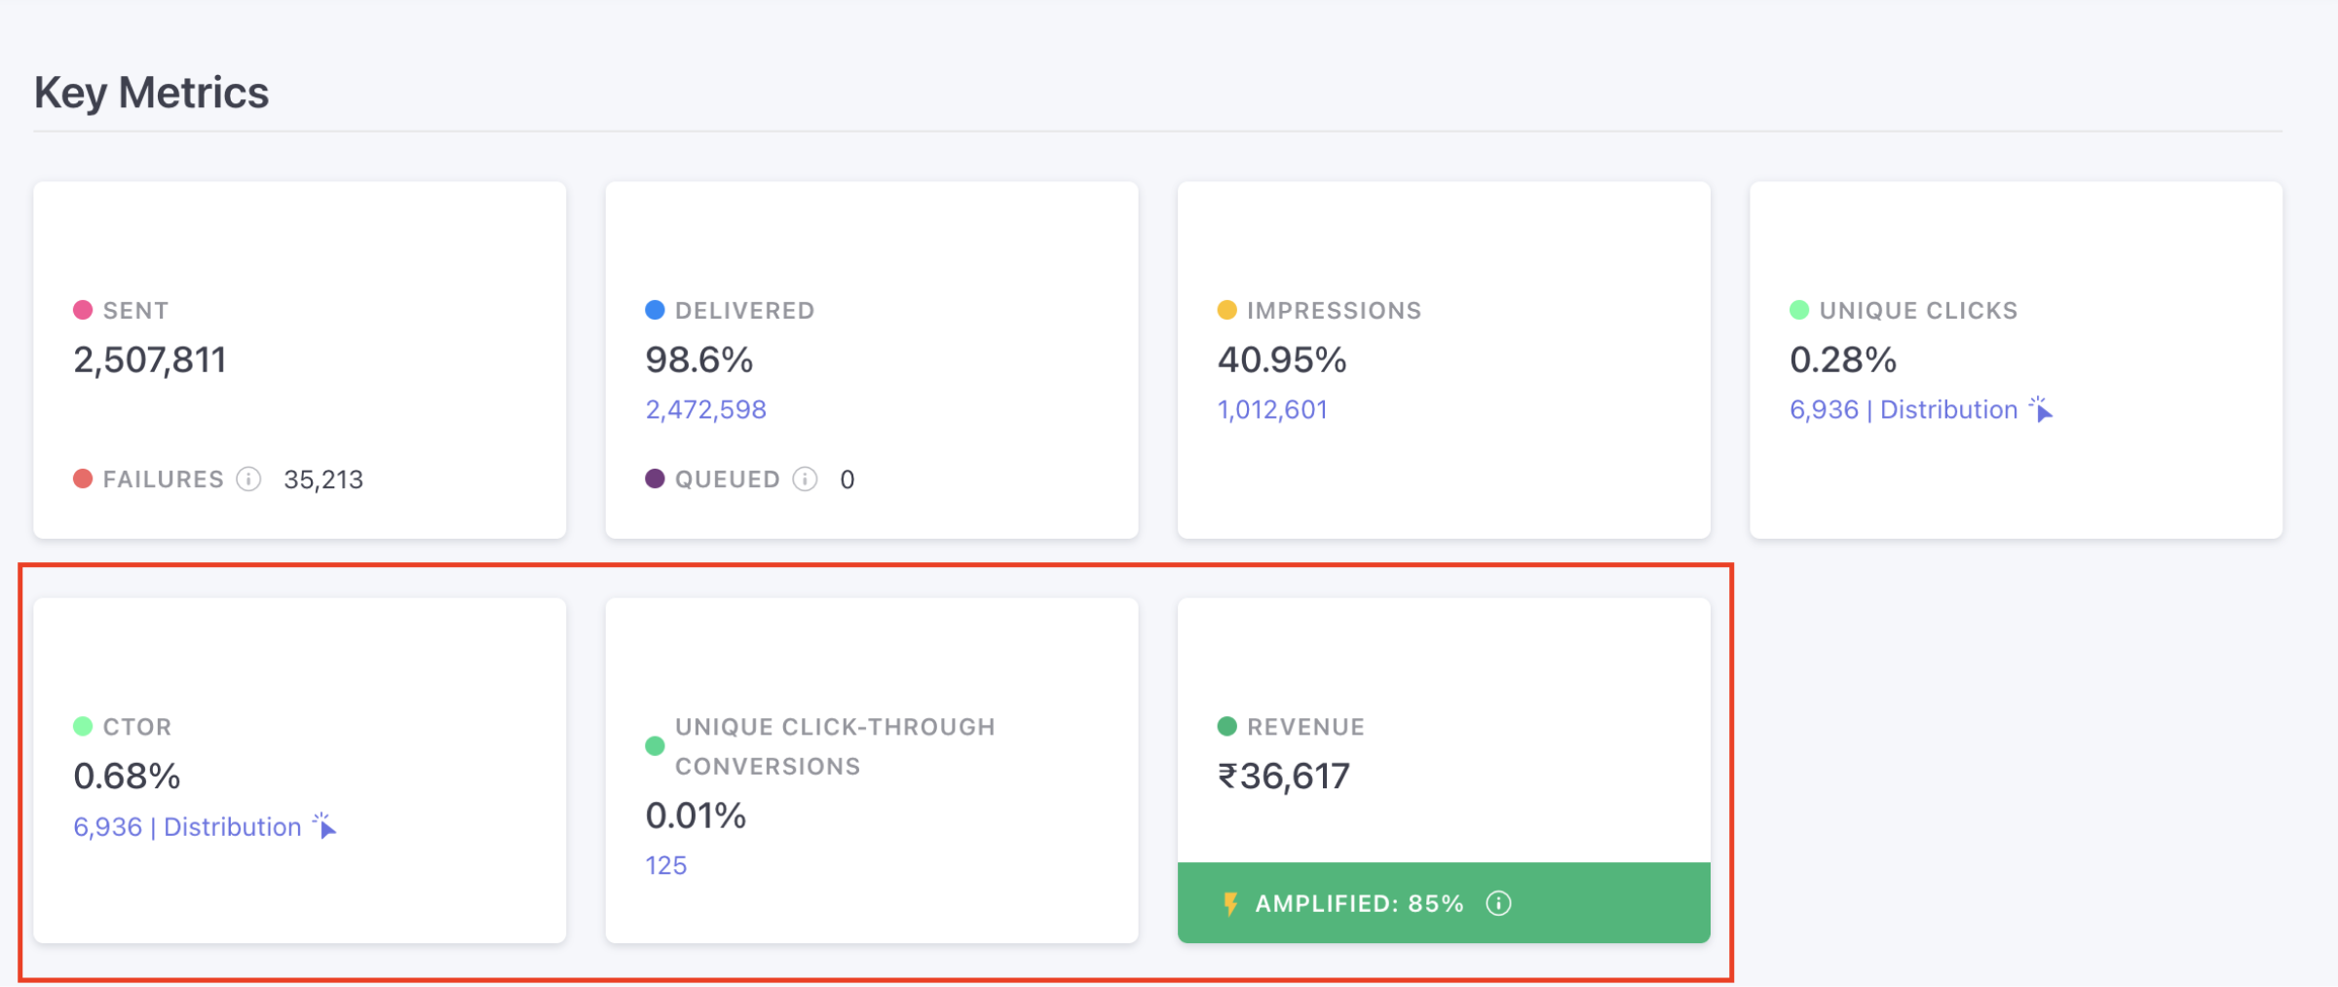The width and height of the screenshot is (2338, 987).
Task: Click the 125 conversions link
Action: pyautogui.click(x=663, y=863)
